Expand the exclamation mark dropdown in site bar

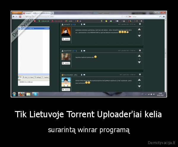pyautogui.click(x=136, y=21)
